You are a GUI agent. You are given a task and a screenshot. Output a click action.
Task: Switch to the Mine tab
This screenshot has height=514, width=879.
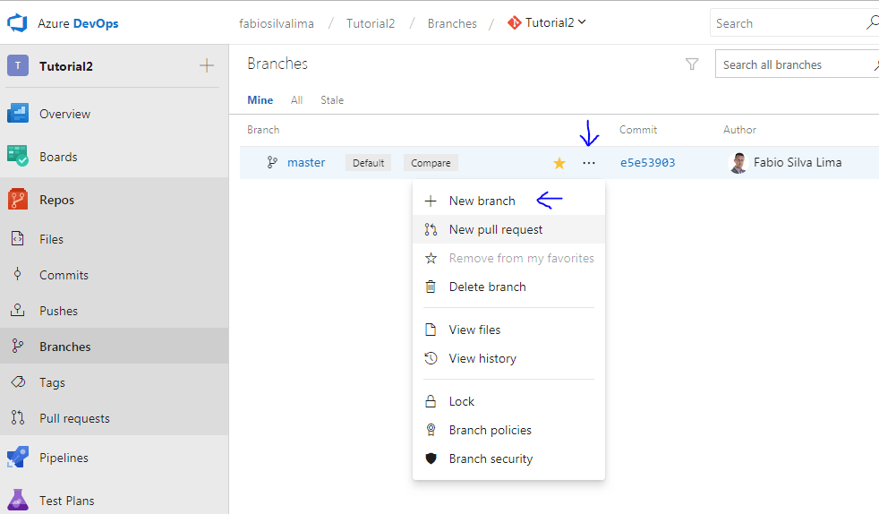[260, 99]
